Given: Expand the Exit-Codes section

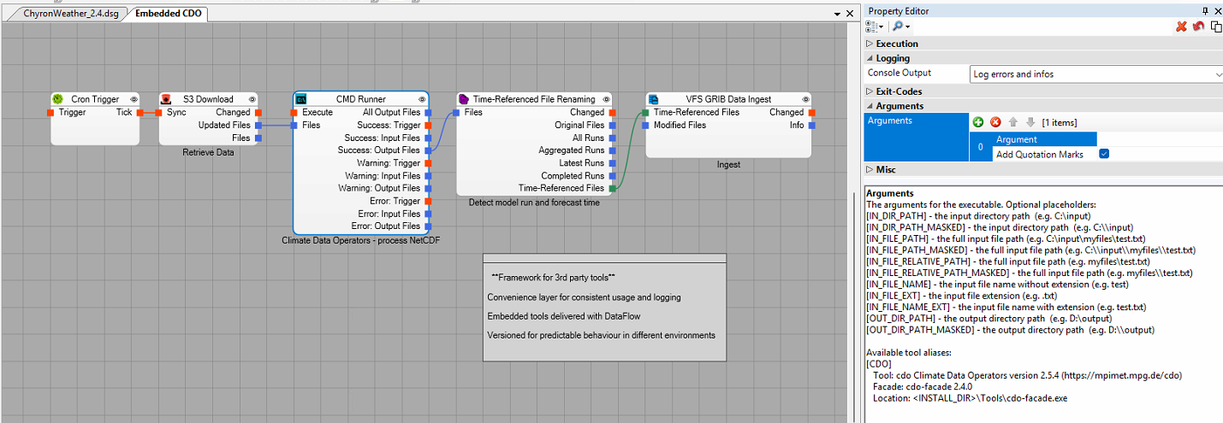Looking at the screenshot, I should click(x=870, y=91).
